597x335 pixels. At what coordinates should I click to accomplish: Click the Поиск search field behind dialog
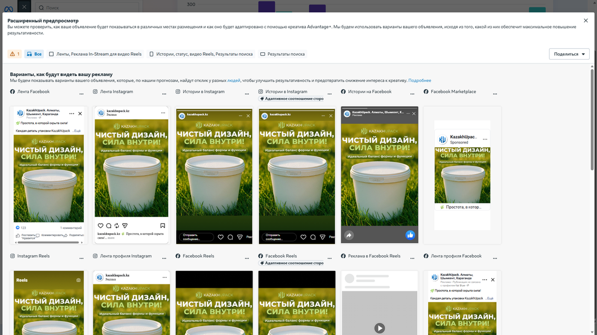point(87,7)
